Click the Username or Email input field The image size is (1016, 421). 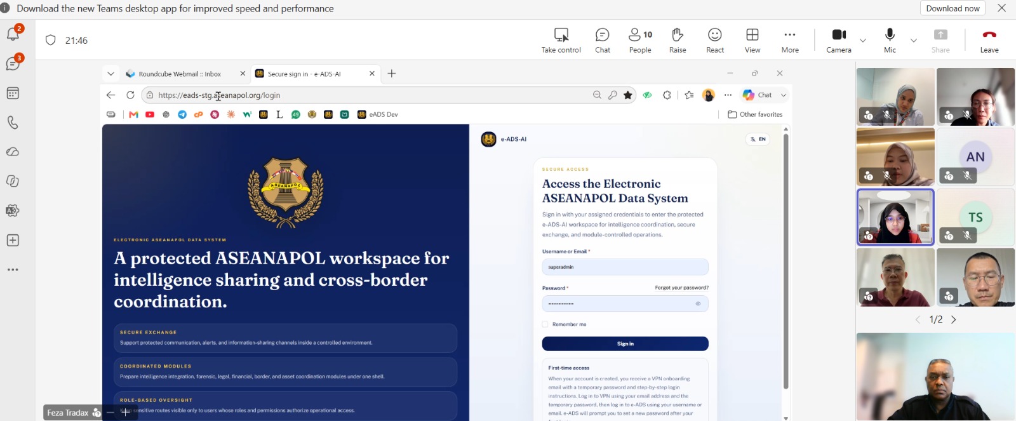point(625,267)
